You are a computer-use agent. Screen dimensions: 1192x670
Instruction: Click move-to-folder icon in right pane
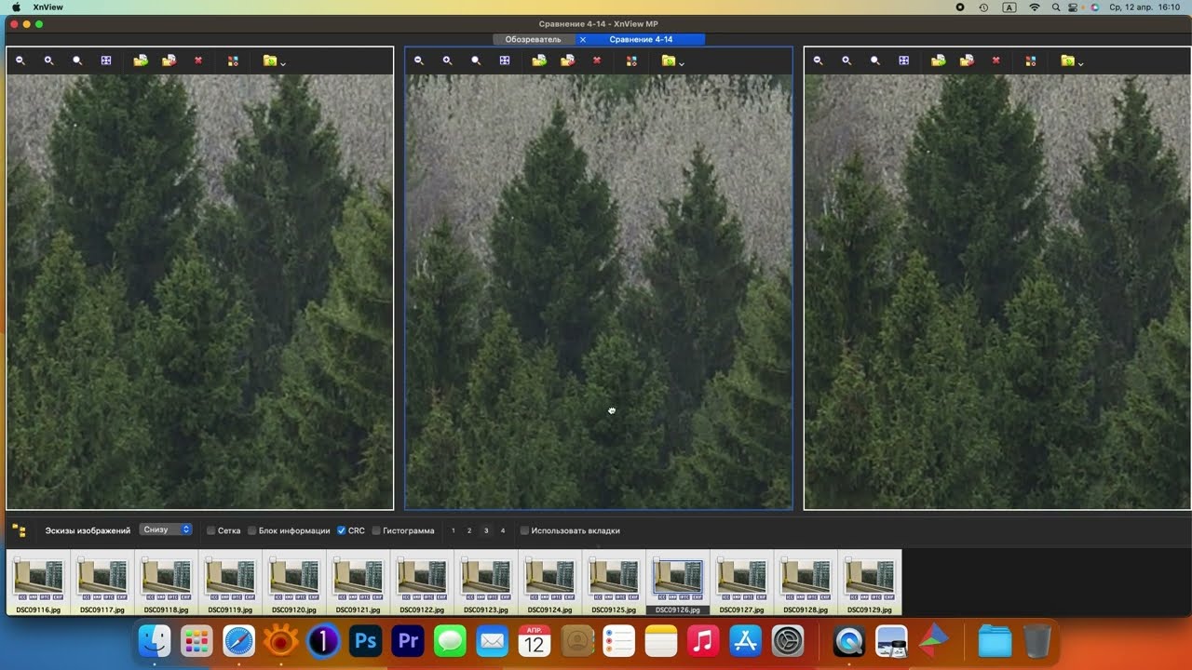coord(967,60)
